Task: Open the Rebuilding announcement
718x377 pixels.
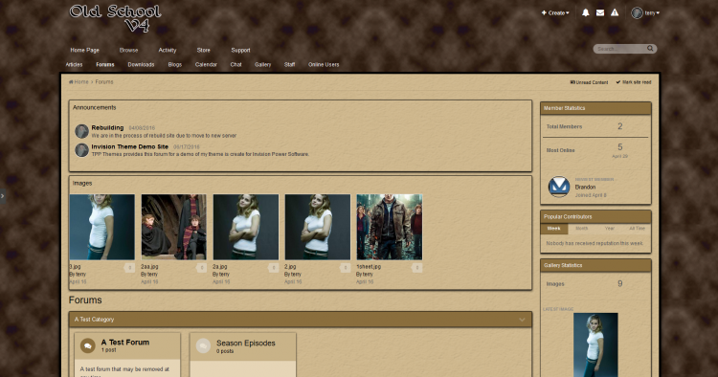Action: click(x=107, y=127)
